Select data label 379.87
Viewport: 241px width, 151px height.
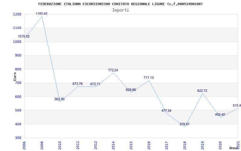click(x=184, y=124)
